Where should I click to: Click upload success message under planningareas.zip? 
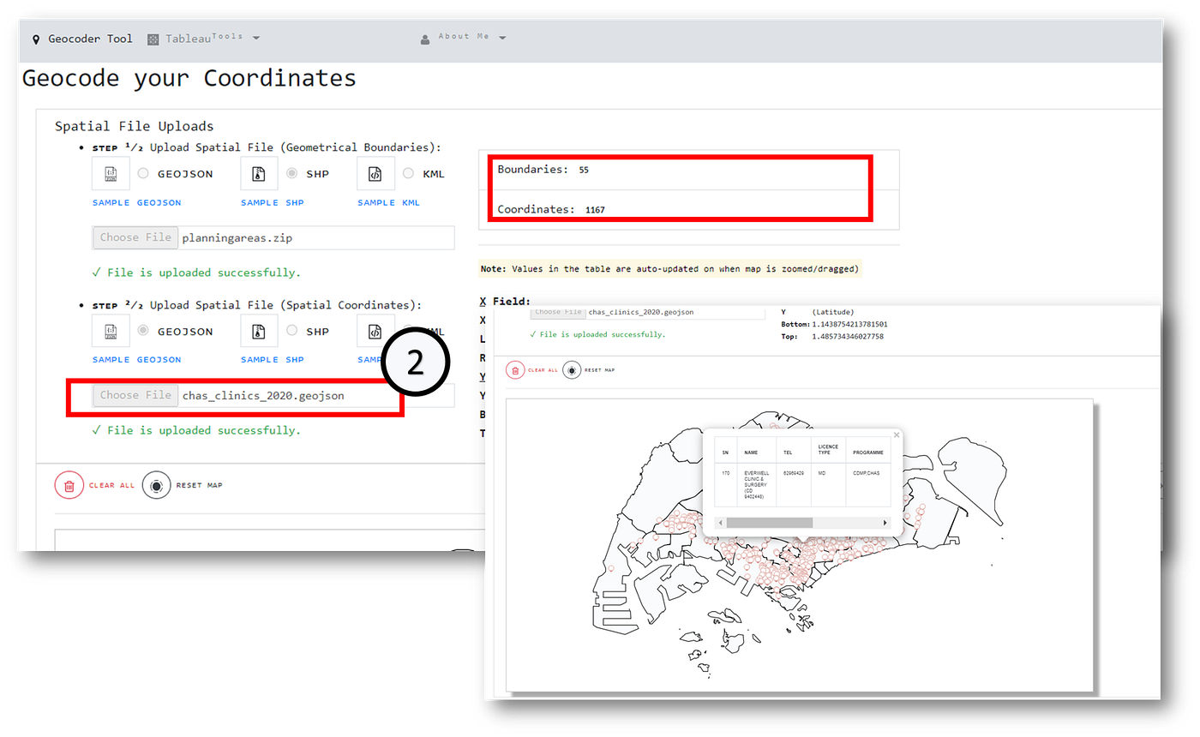196,273
